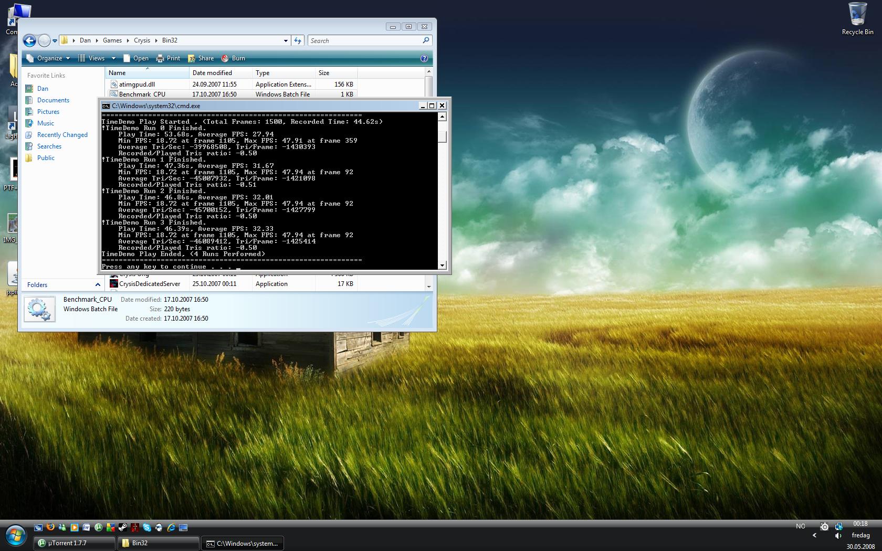Open the Organize menu
882x551 pixels.
[48, 58]
